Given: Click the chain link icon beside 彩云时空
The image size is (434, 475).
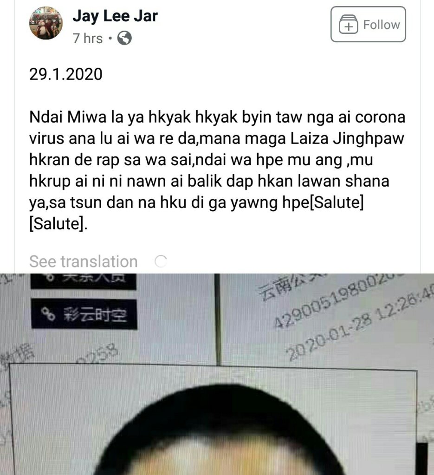Looking at the screenshot, I should coord(48,314).
